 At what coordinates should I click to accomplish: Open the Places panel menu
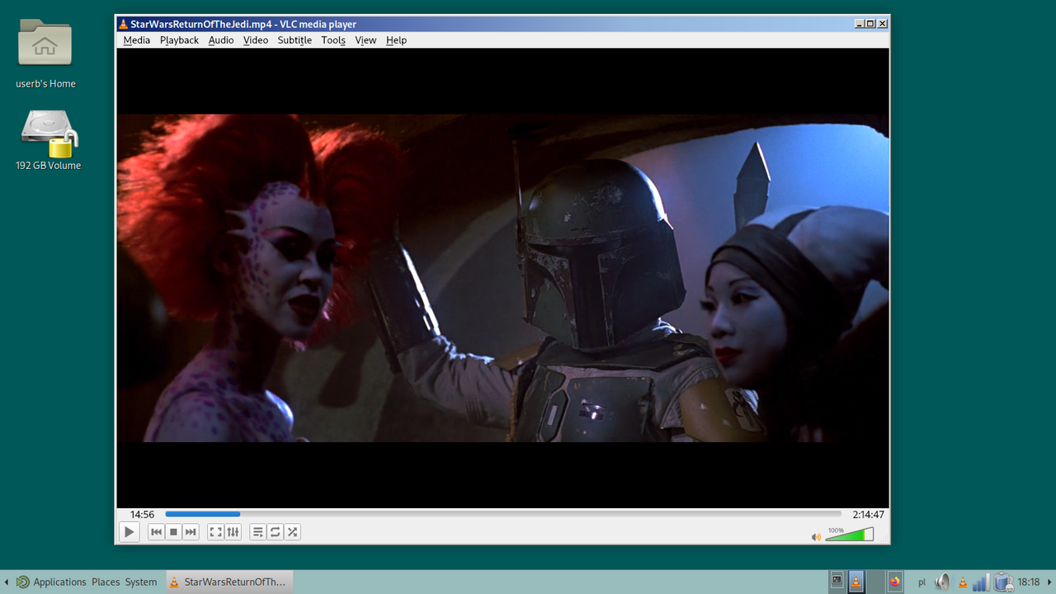point(106,582)
